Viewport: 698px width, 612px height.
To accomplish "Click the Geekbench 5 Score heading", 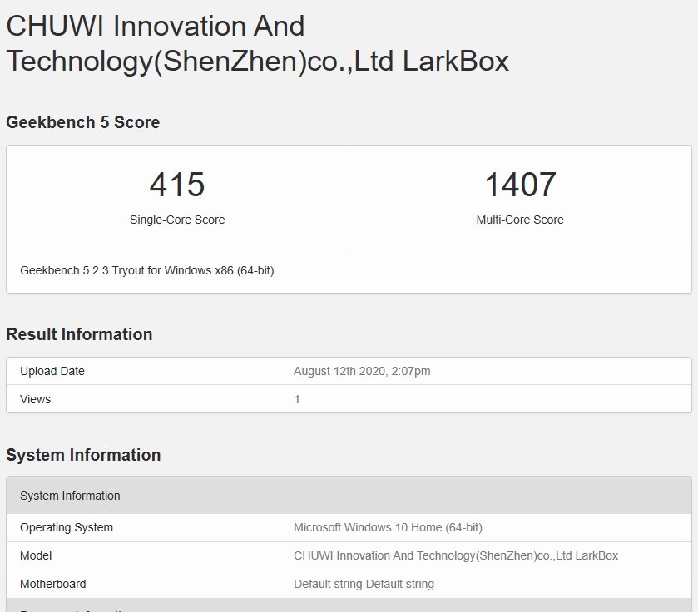I will [82, 122].
